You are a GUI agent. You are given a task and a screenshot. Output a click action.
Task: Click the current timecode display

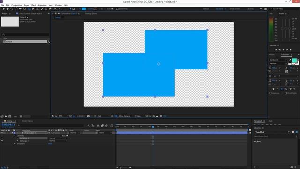point(8,125)
